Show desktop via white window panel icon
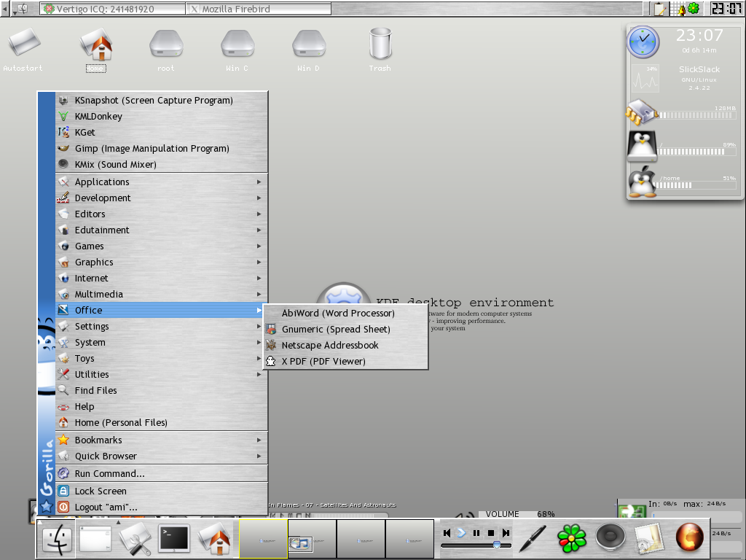The image size is (746, 560). [x=95, y=539]
